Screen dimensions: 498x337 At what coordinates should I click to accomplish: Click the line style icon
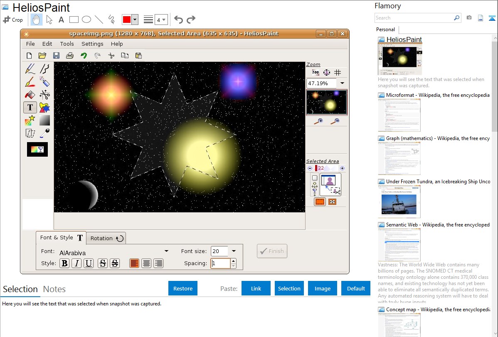tap(148, 20)
